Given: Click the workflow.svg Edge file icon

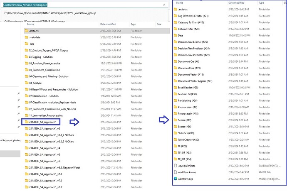Looking at the screenshot, I should (x=176, y=179).
